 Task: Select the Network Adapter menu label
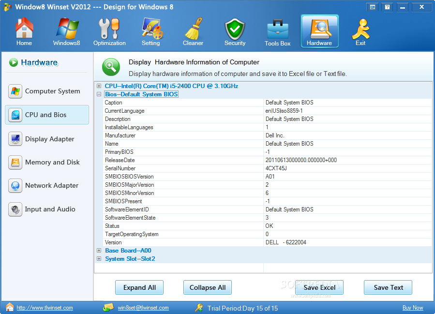pos(52,186)
